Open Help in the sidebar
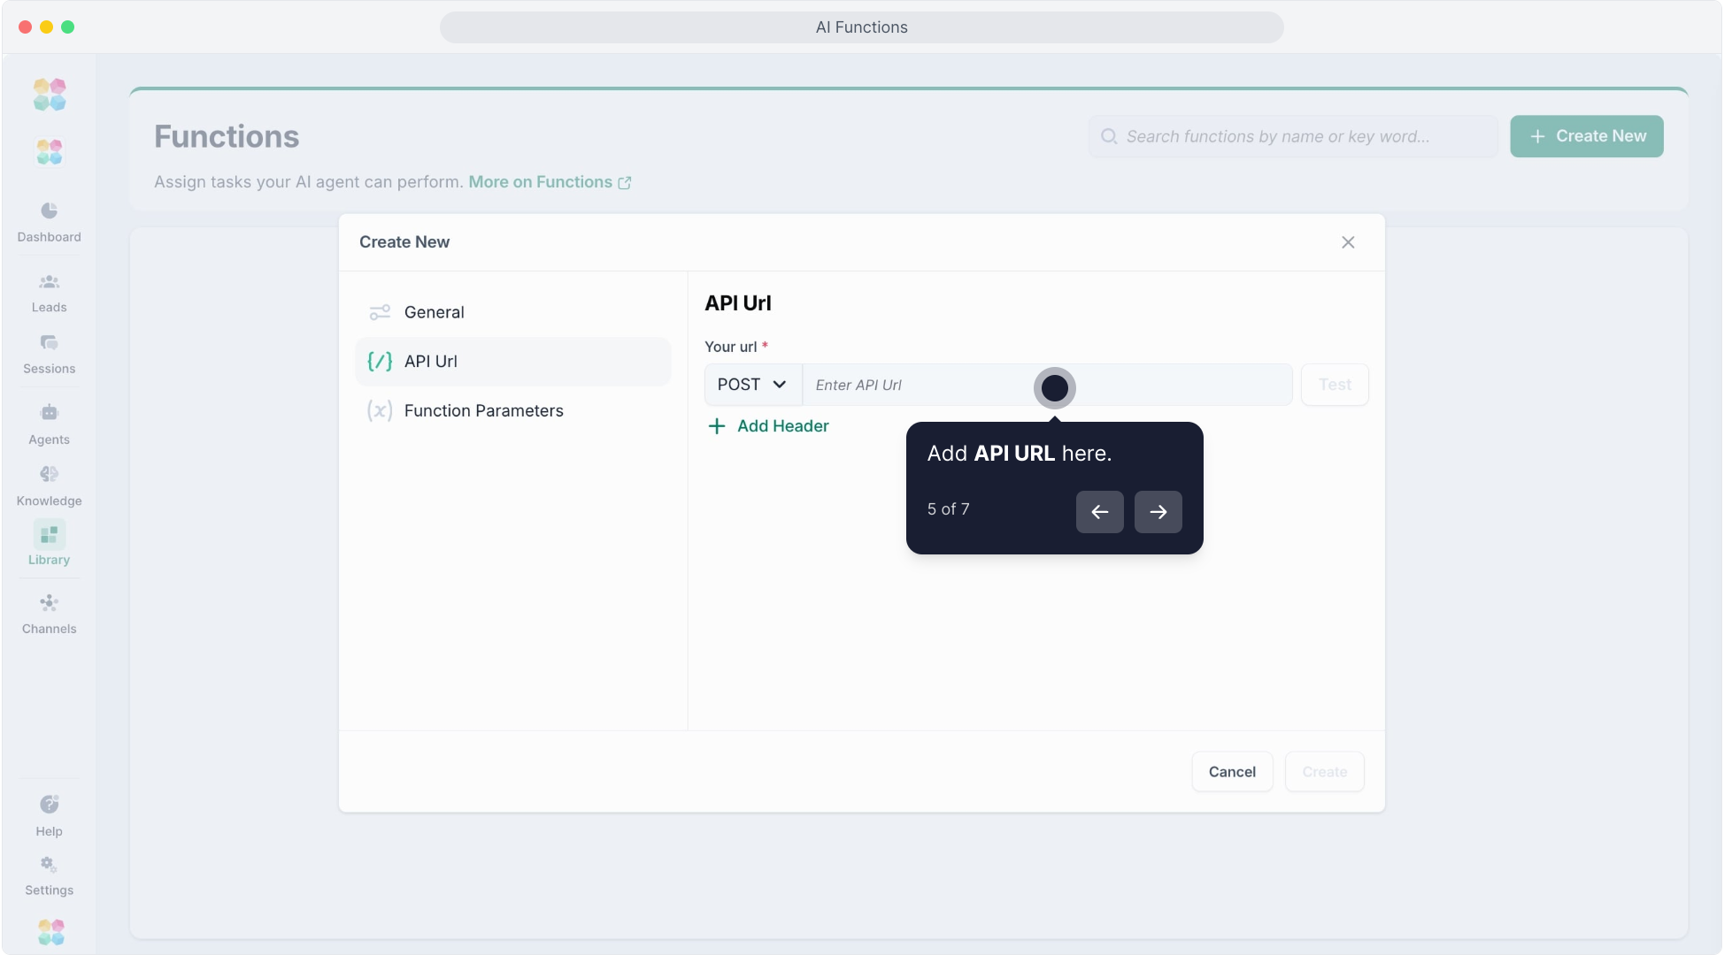The image size is (1724, 955). click(49, 805)
